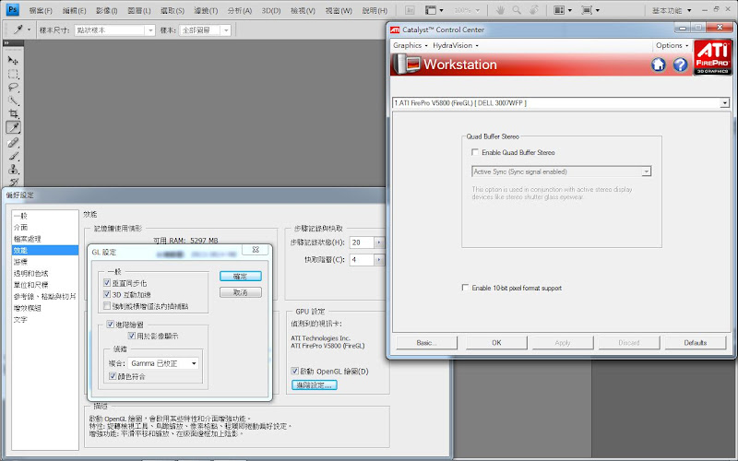The width and height of the screenshot is (738, 461).
Task: Click the 步驟記錄狀態 field showing 20
Action: tap(362, 242)
